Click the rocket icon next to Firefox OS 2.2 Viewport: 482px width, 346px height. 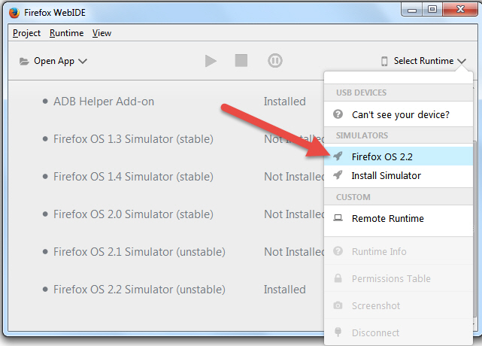click(x=338, y=156)
